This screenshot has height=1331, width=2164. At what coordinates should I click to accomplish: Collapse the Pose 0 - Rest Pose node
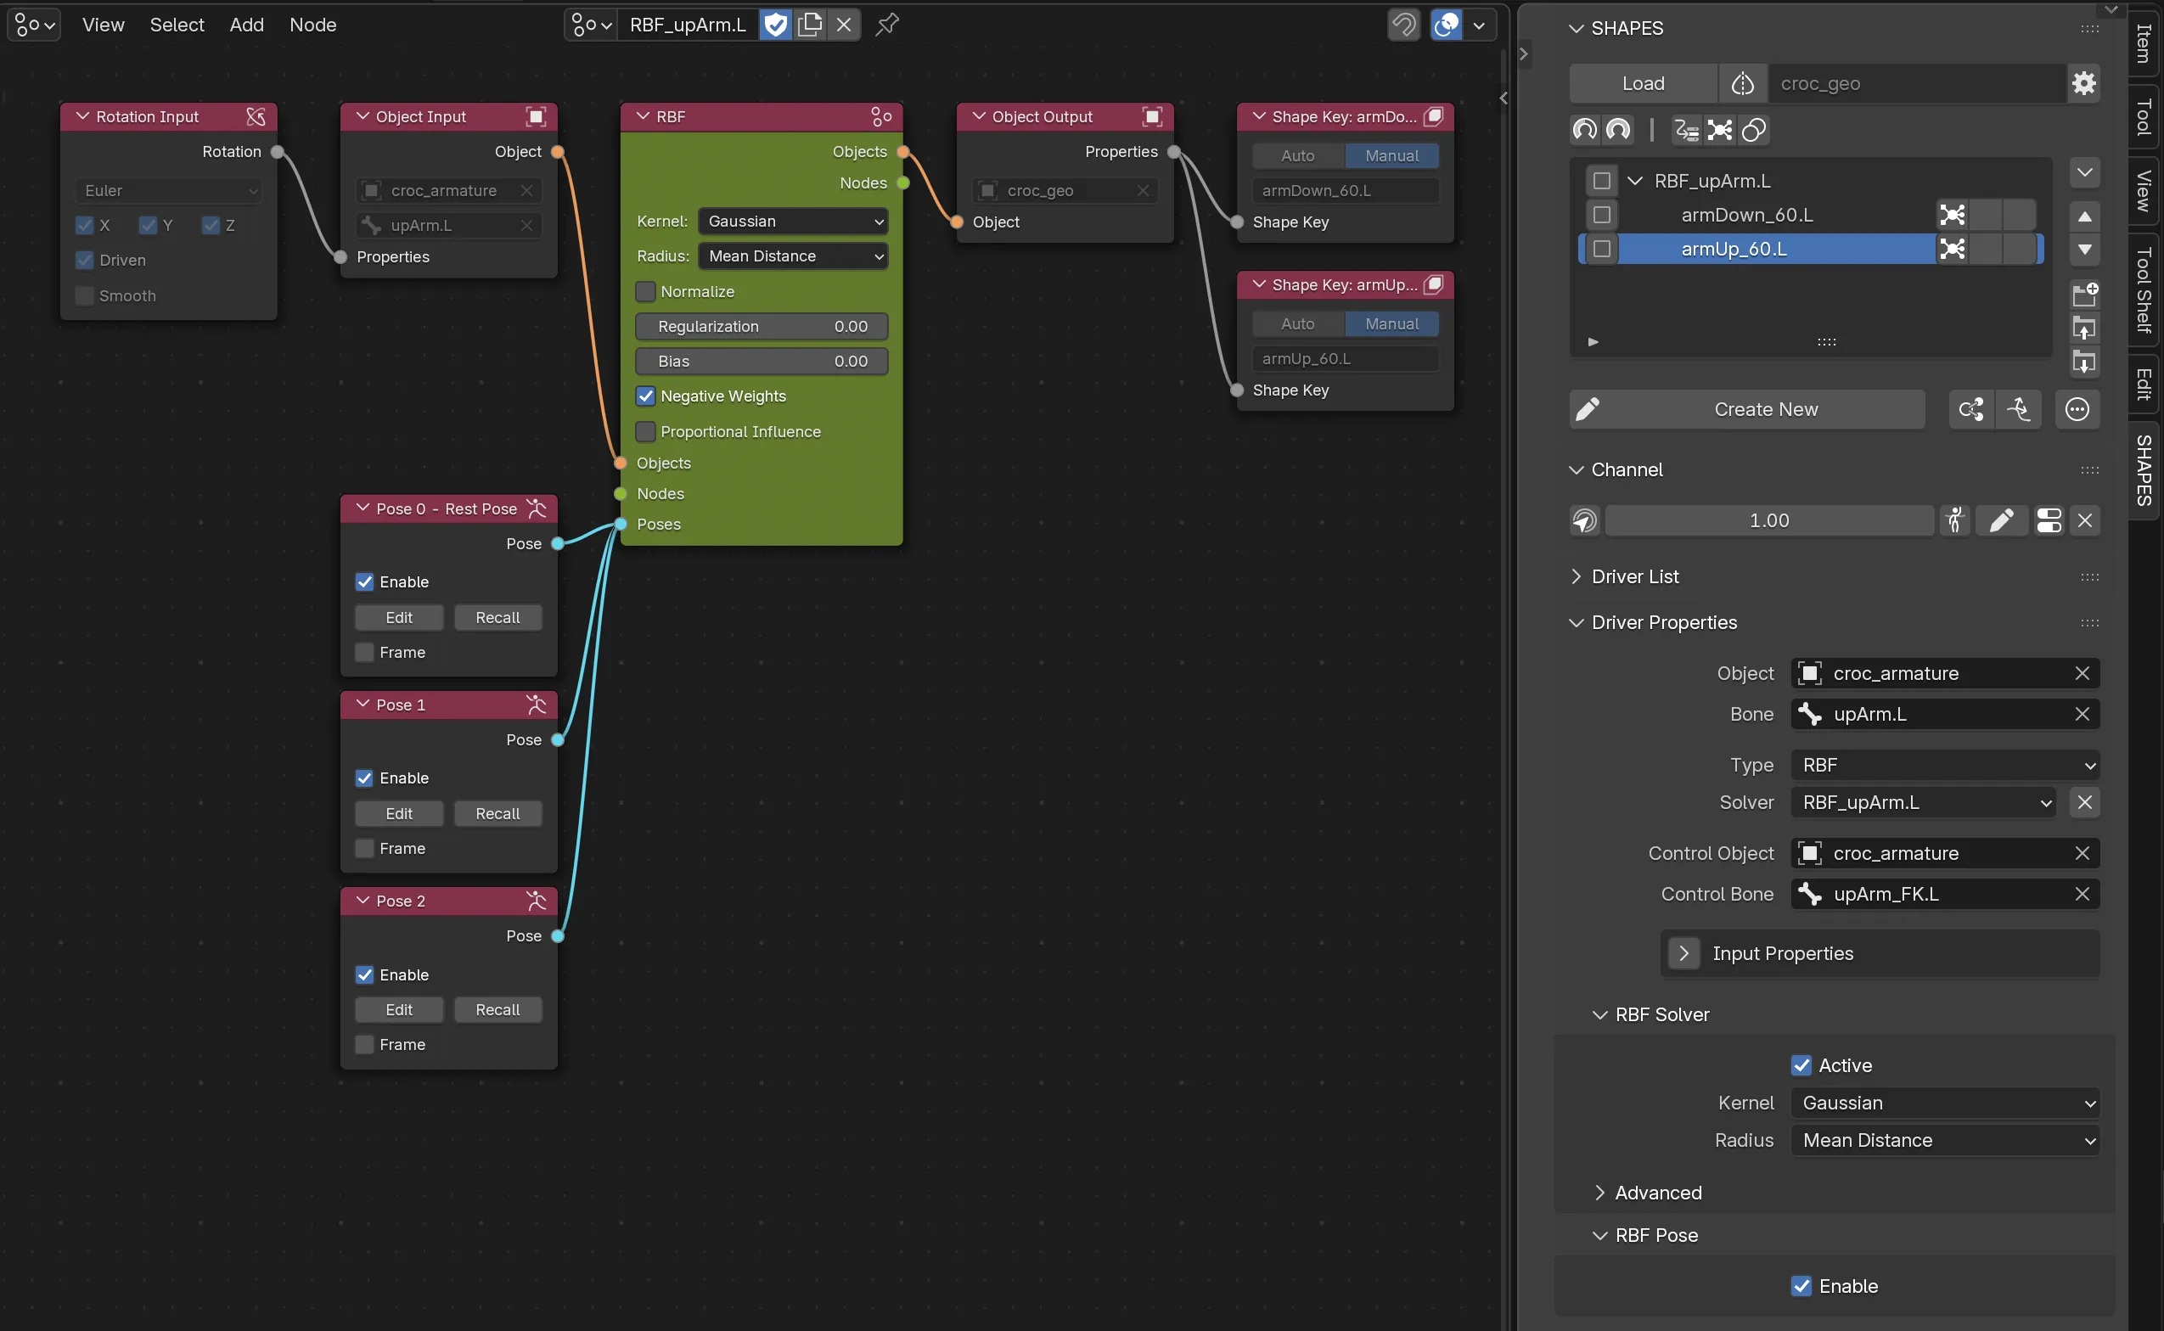point(363,508)
